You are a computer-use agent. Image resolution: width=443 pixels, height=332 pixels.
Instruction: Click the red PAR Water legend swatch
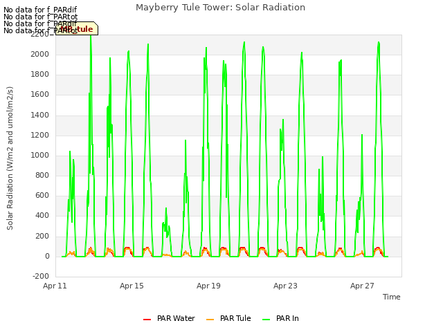pos(147,320)
